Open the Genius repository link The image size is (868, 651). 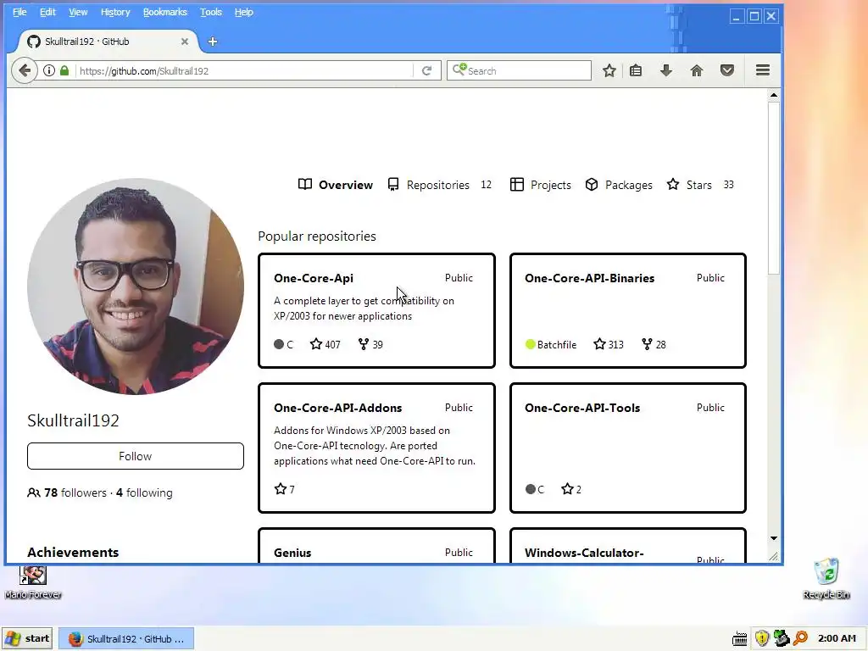292,553
